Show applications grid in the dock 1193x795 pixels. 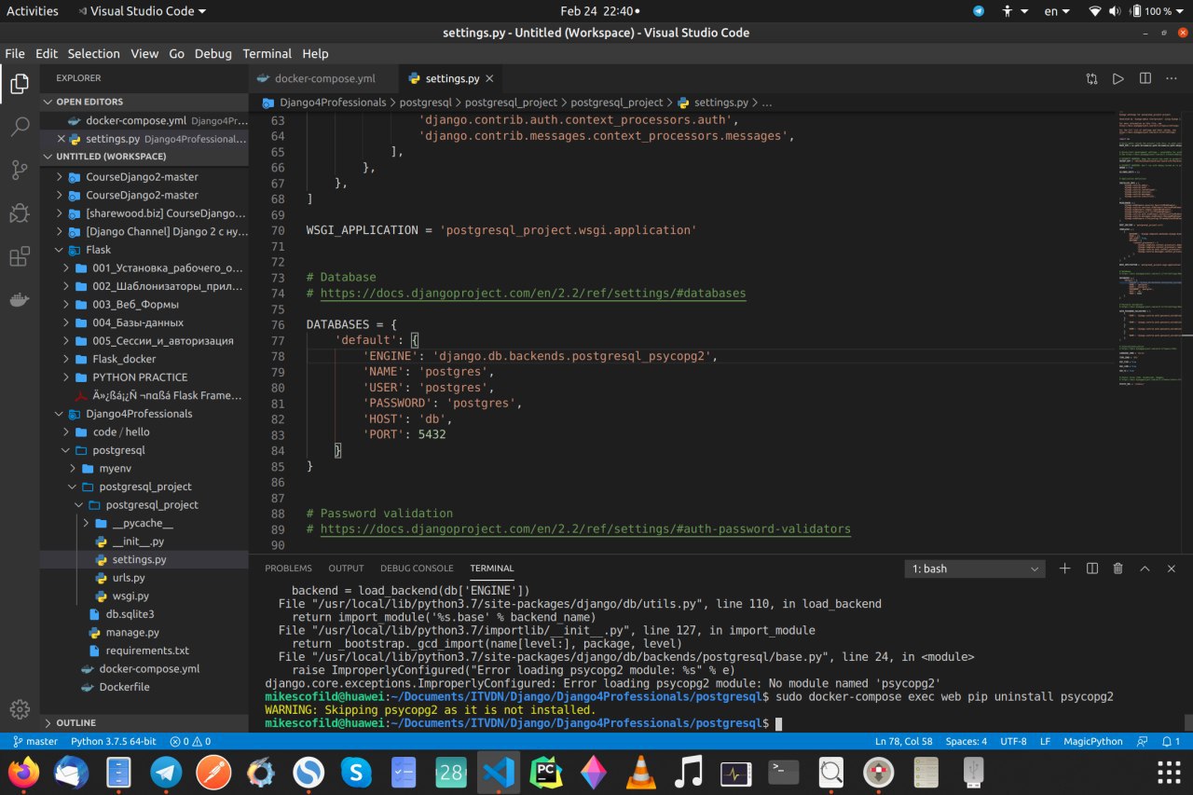click(x=1168, y=772)
